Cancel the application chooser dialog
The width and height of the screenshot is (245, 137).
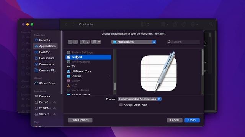click(x=175, y=120)
